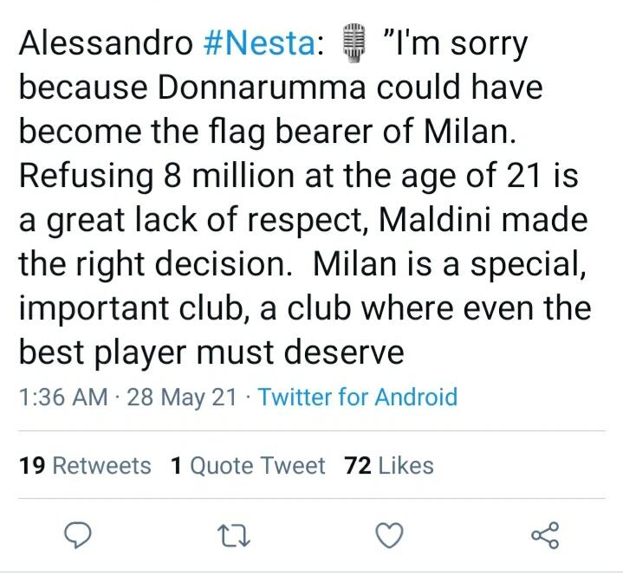Viewport: 623px width, 575px height.
Task: Click the 1:36 AM timestamp
Action: coord(62,397)
